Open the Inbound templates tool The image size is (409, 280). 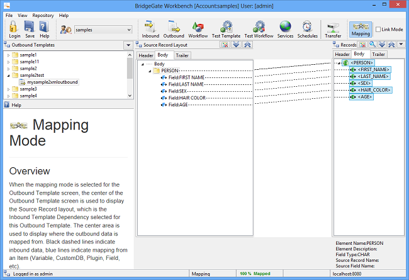(x=150, y=29)
